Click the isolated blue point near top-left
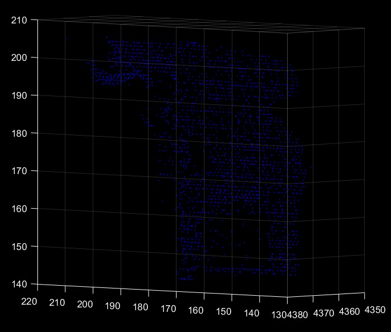 tap(66, 39)
